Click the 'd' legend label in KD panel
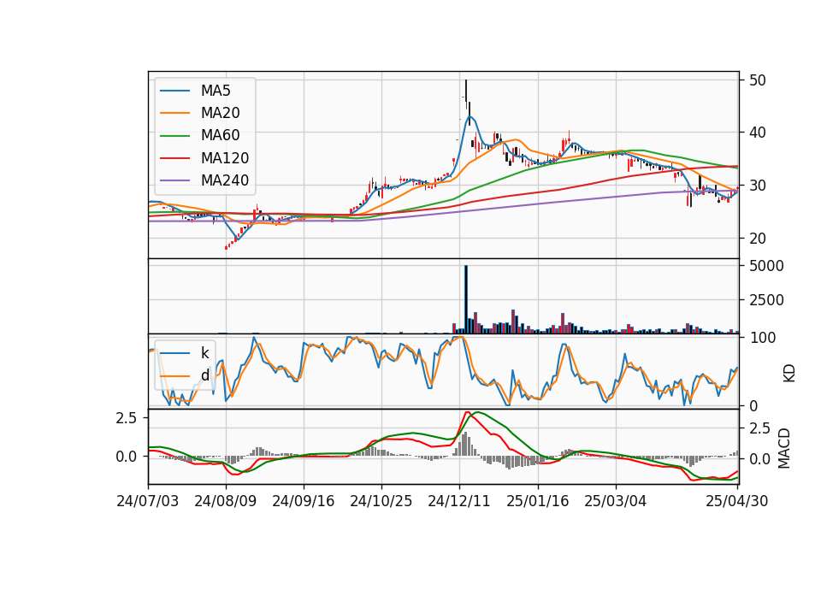This screenshot has height=590, width=821. [x=204, y=375]
